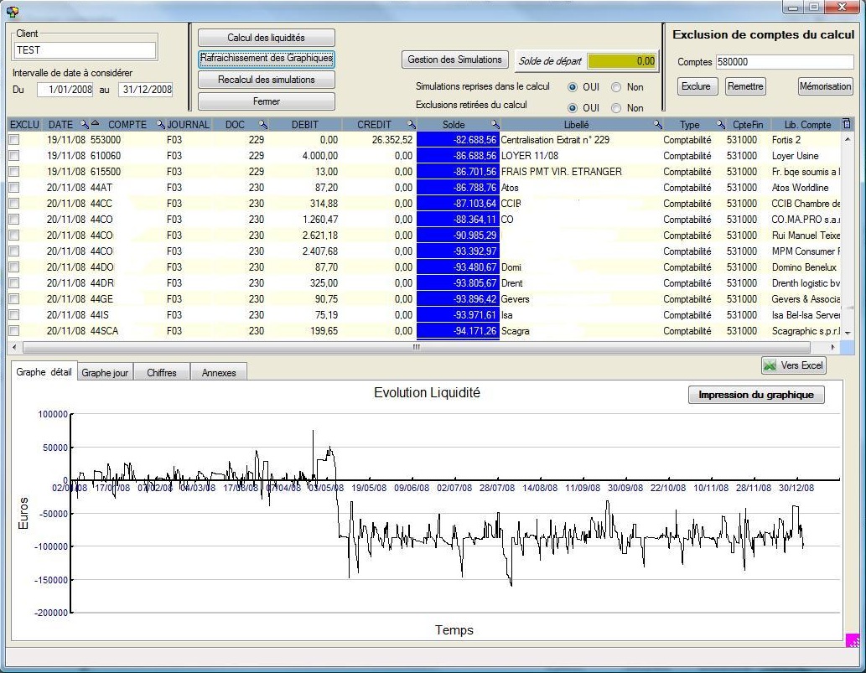866x673 pixels.
Task: Check EXCLU box for 44CC row
Action: 14,204
